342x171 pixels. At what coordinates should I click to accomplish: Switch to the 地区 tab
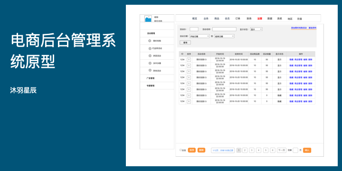click(x=290, y=19)
